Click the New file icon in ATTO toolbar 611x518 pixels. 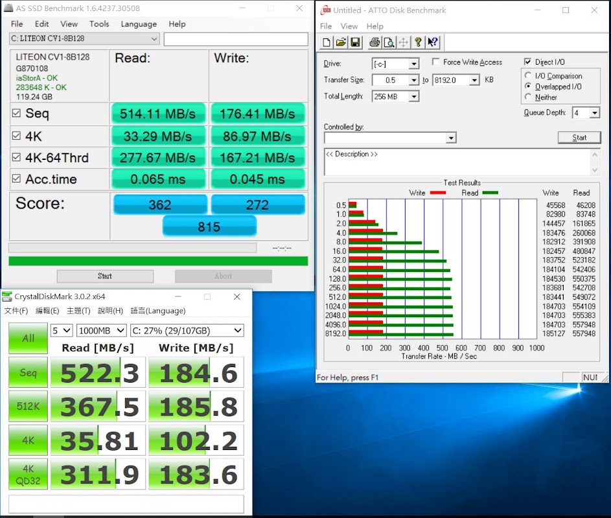[x=327, y=43]
